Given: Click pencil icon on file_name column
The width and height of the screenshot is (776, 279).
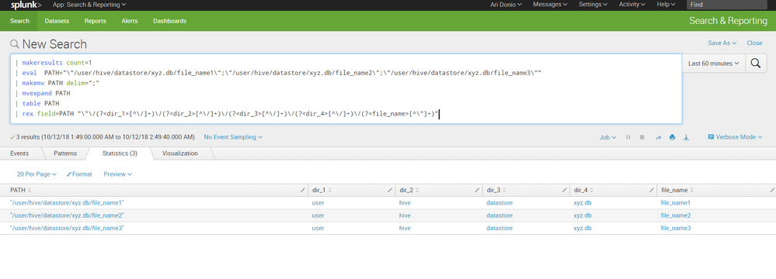Looking at the screenshot, I should 772,190.
